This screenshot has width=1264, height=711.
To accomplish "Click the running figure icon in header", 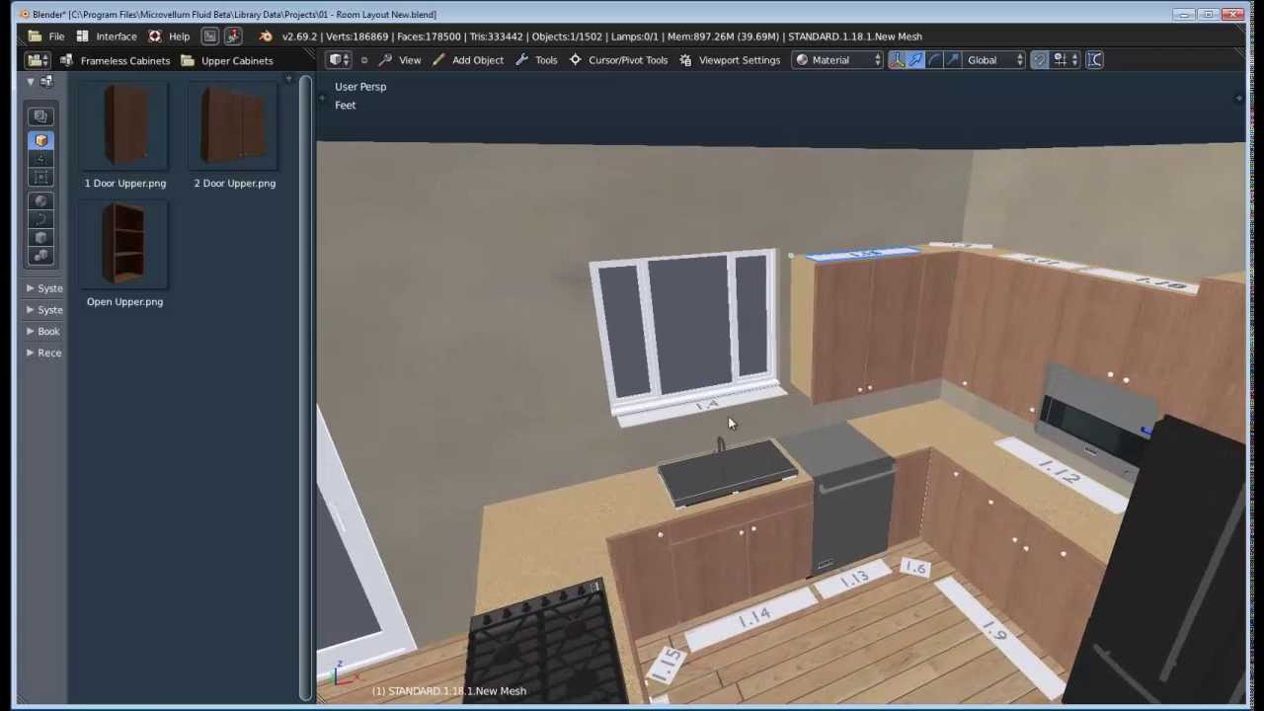I will pos(233,37).
